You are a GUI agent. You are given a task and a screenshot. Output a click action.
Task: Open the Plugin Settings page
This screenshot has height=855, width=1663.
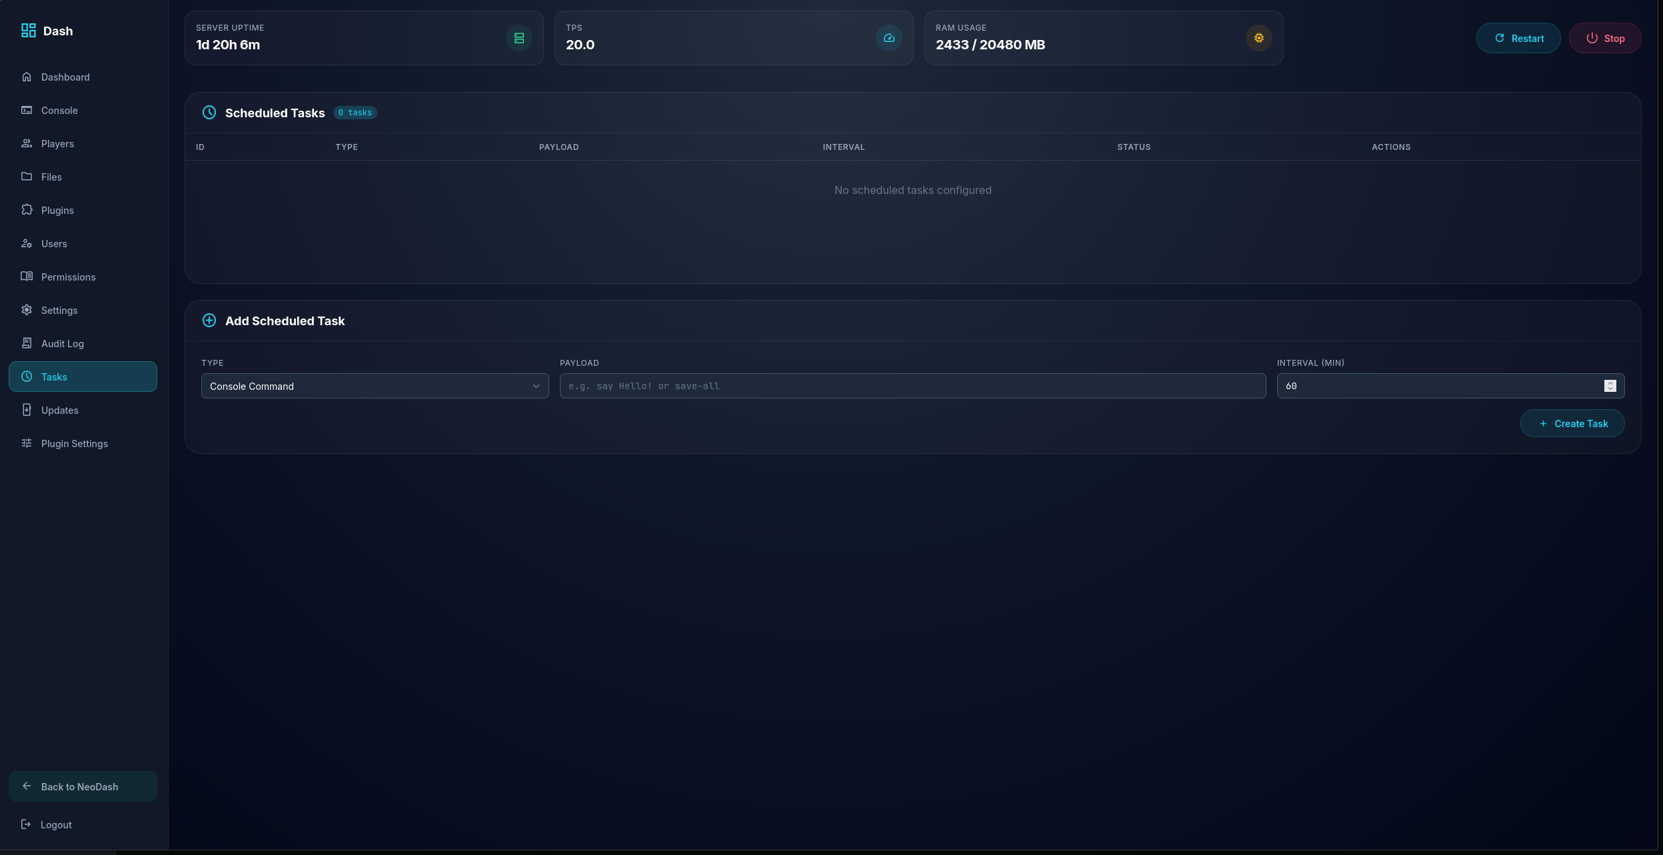[83, 443]
